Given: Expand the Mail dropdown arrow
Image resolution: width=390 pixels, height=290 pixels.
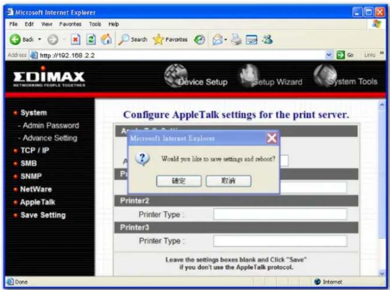Looking at the screenshot, I should pos(226,40).
